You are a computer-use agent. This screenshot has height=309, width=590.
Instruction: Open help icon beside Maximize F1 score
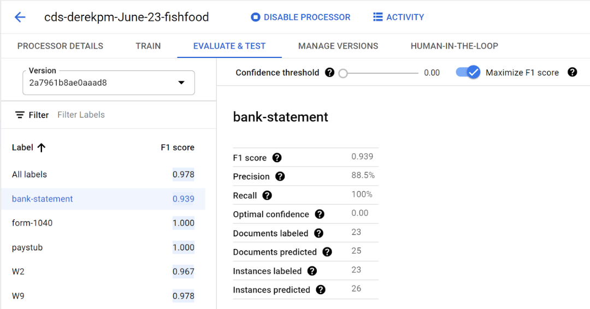(573, 72)
